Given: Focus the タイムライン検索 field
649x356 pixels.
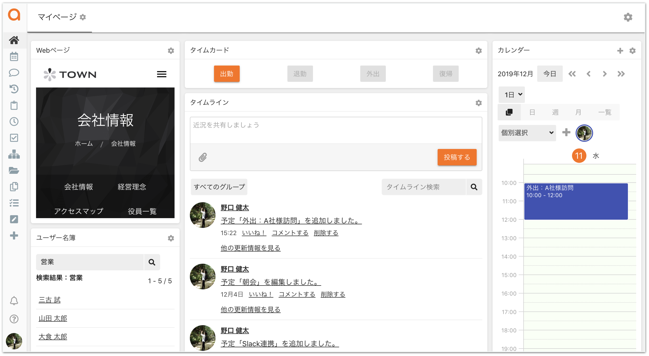Looking at the screenshot, I should [x=424, y=187].
